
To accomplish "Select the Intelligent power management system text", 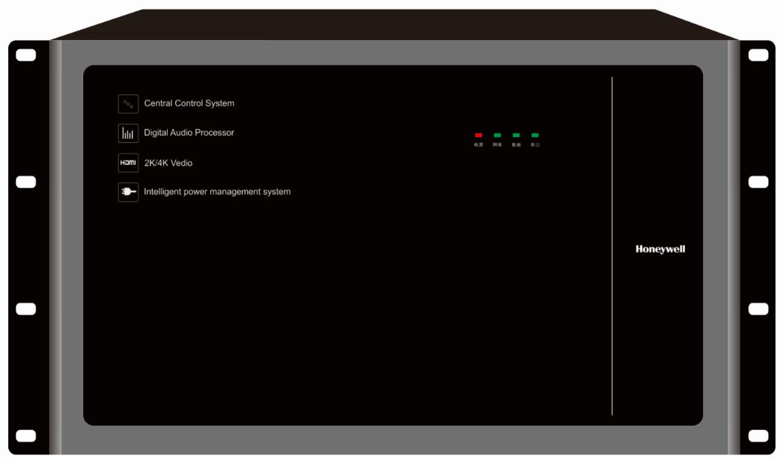I will (217, 192).
